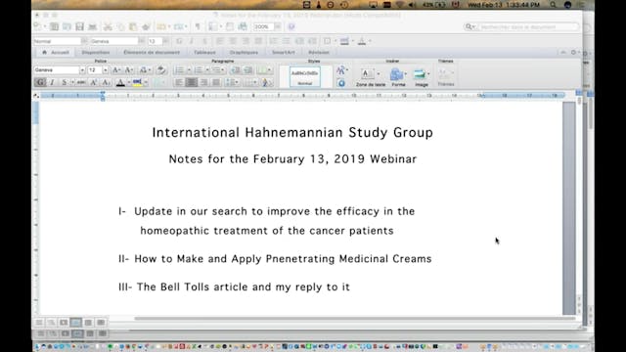Open the highlight color dropdown arrow
The width and height of the screenshot is (626, 352).
click(146, 82)
